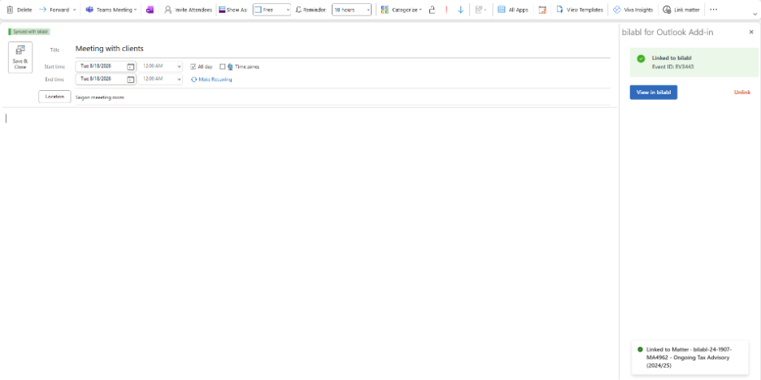Click the 'Synced with bilabl' tag
Viewport: 761px width, 380px height.
coord(29,32)
